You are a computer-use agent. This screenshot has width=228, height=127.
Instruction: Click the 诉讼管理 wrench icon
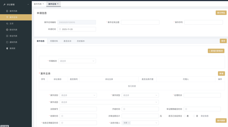click(5, 5)
